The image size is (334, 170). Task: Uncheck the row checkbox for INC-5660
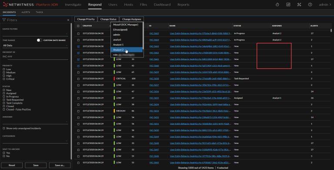pyautogui.click(x=78, y=66)
